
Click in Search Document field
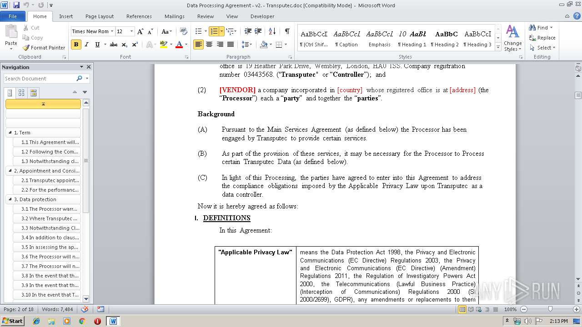[40, 79]
